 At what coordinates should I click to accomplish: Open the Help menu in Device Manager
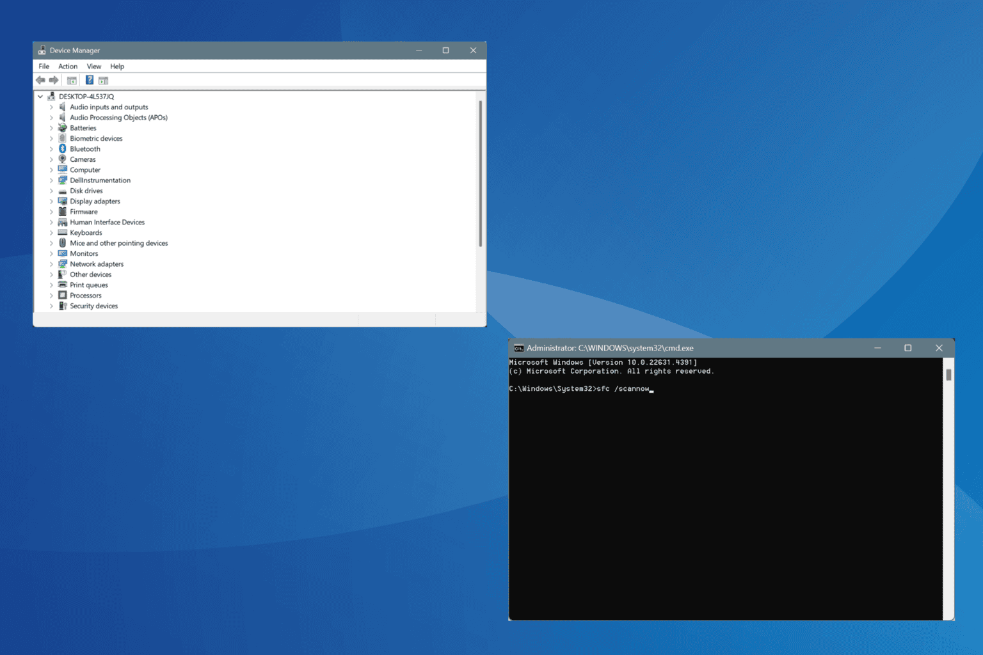point(117,67)
